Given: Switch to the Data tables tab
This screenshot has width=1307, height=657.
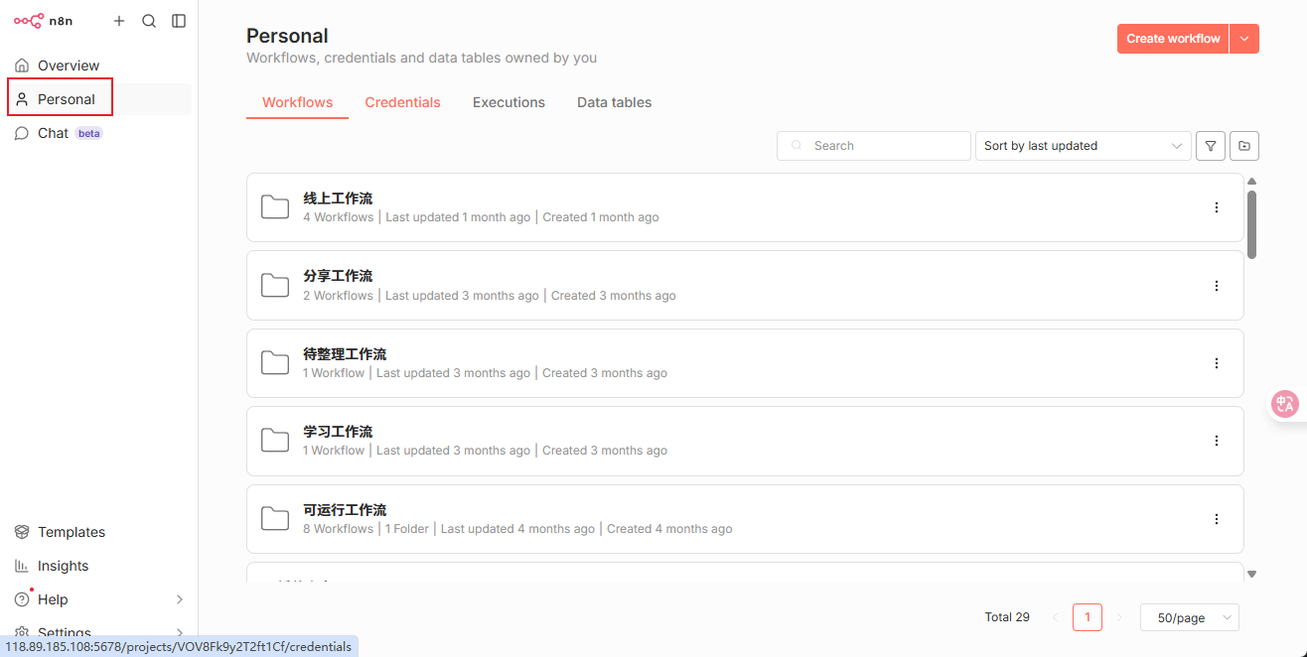Looking at the screenshot, I should pos(614,102).
